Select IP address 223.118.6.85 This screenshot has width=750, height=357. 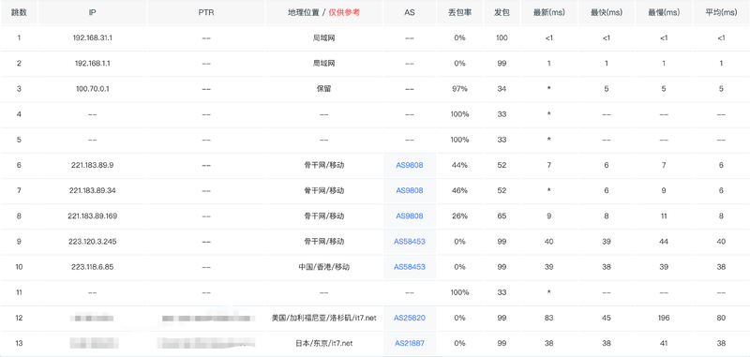pyautogui.click(x=92, y=267)
